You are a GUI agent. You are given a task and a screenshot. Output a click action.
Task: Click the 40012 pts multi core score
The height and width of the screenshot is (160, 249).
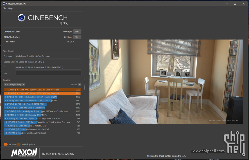68,31
